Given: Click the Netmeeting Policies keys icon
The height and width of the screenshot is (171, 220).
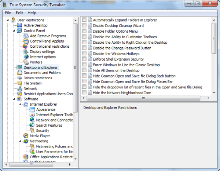Looking at the screenshot, I should coord(32,146).
